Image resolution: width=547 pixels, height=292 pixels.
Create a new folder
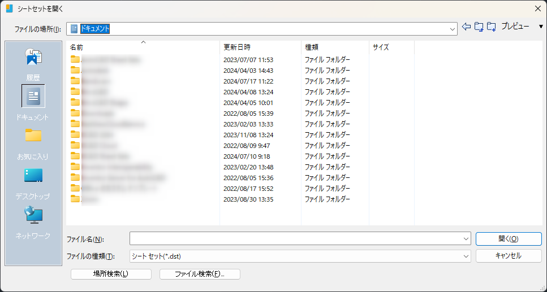(491, 27)
